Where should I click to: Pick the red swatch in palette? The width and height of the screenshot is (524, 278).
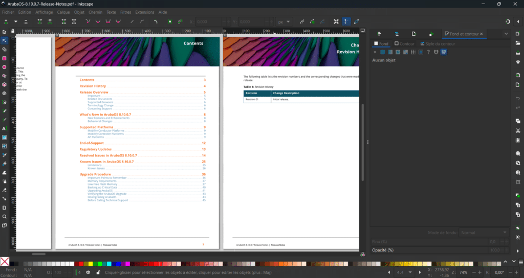pos(81,264)
